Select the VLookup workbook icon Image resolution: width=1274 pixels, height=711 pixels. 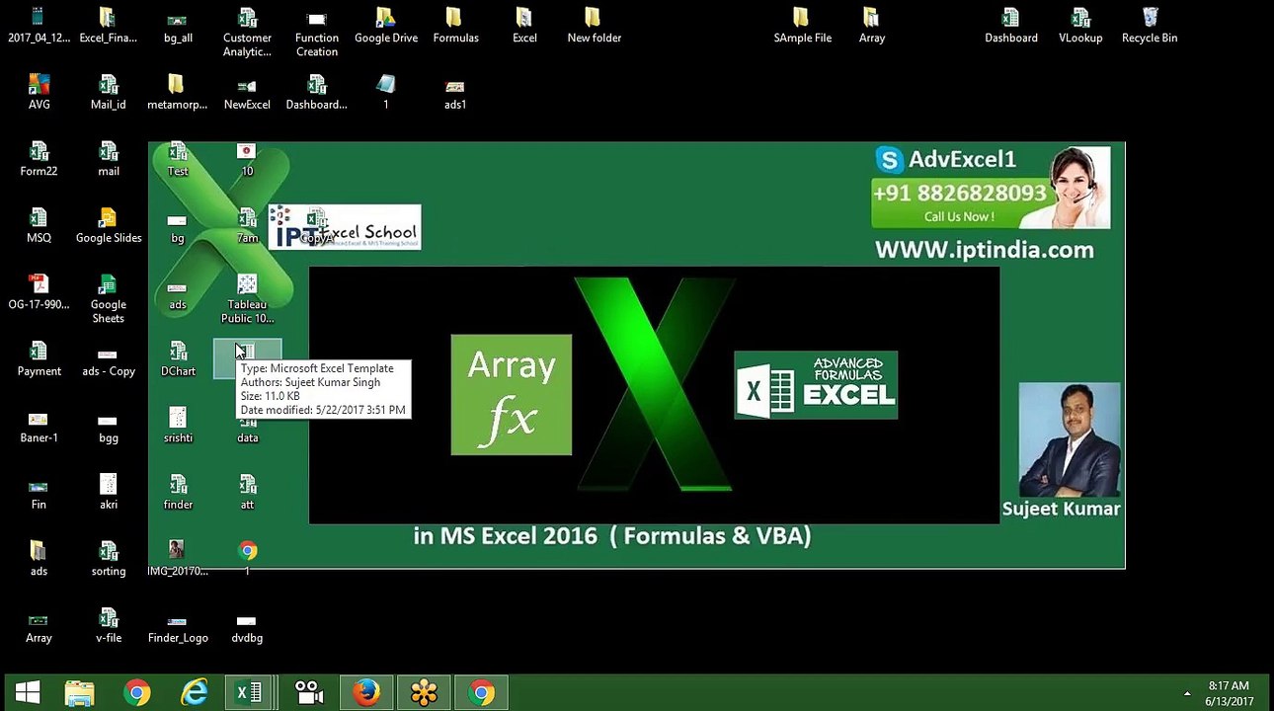click(x=1080, y=26)
